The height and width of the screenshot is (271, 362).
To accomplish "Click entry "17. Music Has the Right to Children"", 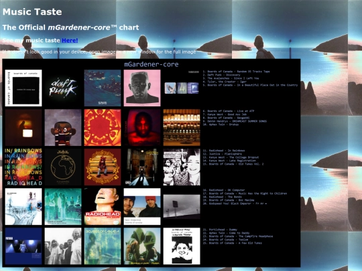I will tap(245, 193).
